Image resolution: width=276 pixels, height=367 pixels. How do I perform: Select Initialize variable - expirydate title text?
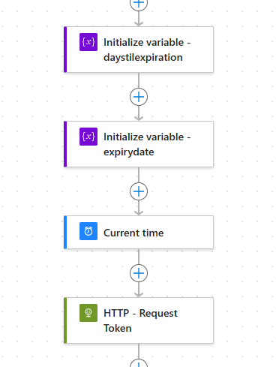(x=147, y=144)
